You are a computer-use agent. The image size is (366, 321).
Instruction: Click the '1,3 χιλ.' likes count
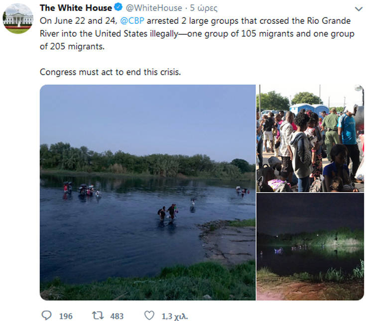click(x=175, y=316)
